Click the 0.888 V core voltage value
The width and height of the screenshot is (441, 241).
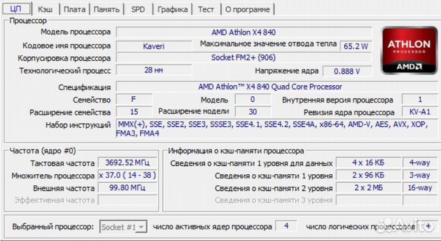(347, 71)
